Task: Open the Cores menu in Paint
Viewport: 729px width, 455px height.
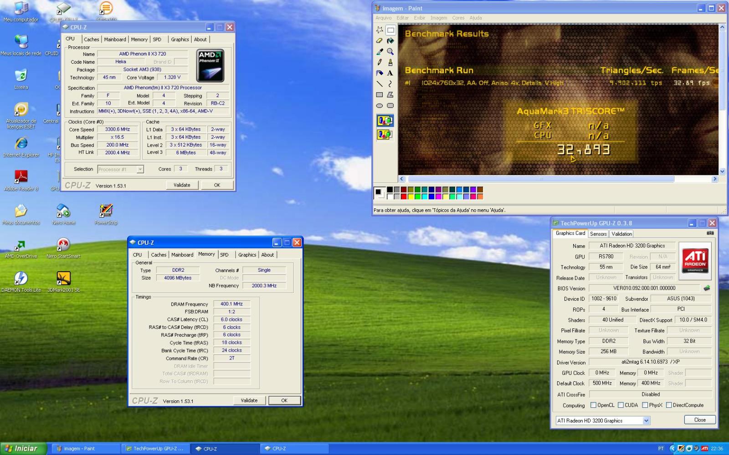Action: (458, 18)
